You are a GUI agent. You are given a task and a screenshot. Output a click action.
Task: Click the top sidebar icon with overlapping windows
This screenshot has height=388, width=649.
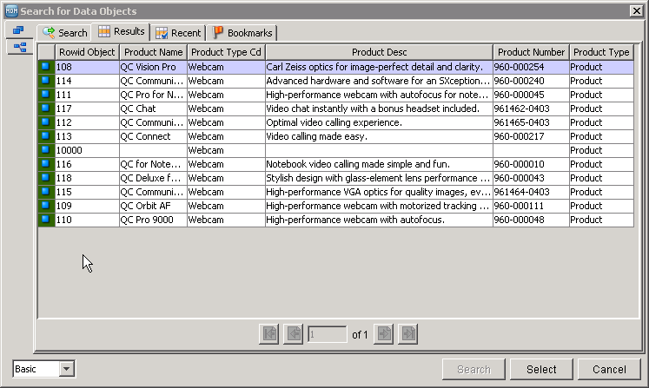pos(18,30)
